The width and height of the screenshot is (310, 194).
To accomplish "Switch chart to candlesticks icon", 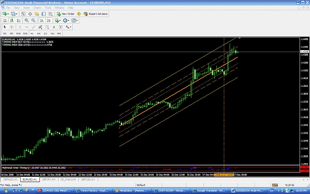I will pyautogui.click(x=12, y=20).
